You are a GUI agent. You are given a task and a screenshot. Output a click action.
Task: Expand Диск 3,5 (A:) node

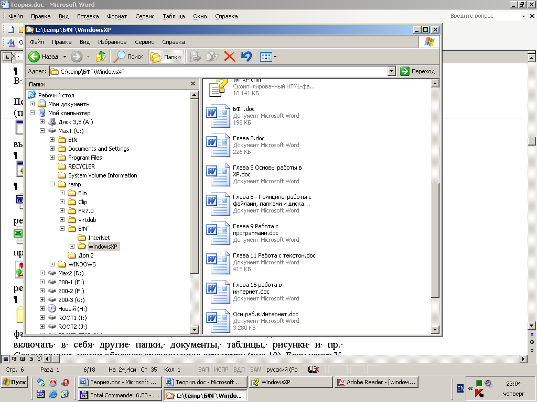[x=42, y=121]
